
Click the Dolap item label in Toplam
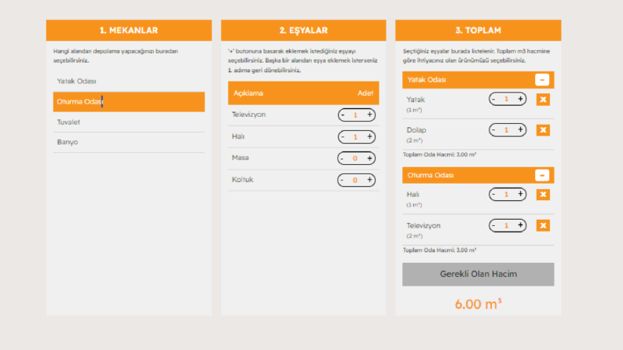(x=416, y=130)
